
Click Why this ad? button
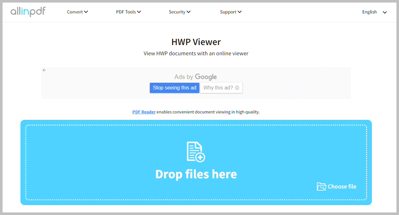[221, 88]
